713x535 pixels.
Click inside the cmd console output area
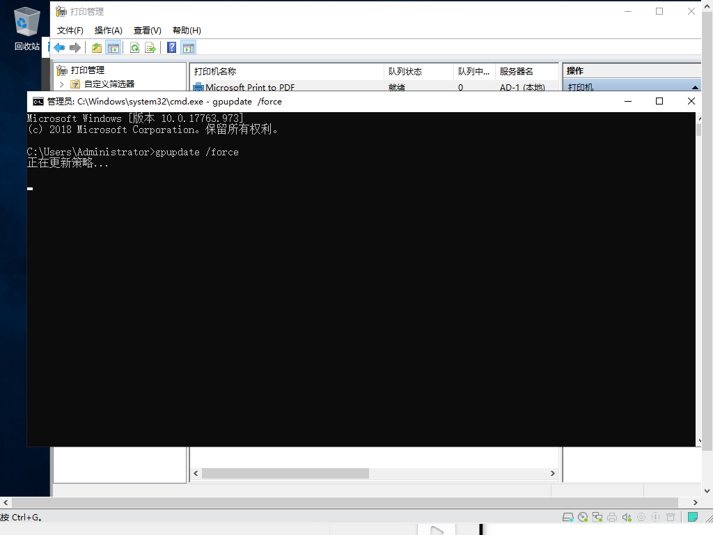coord(361,279)
